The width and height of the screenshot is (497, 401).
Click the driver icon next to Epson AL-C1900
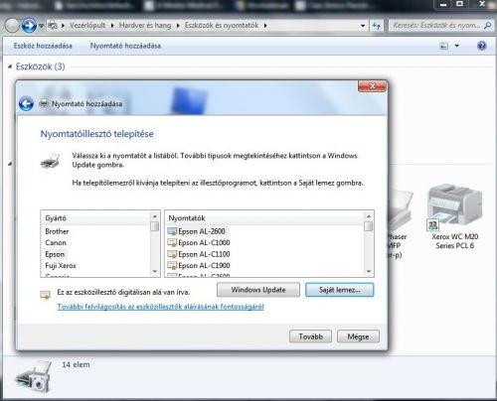pyautogui.click(x=172, y=265)
